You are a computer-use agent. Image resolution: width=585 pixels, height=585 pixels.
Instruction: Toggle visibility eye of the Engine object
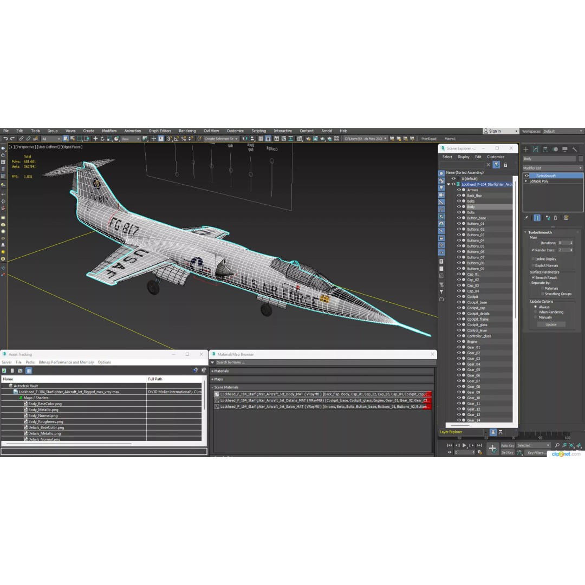pyautogui.click(x=459, y=342)
